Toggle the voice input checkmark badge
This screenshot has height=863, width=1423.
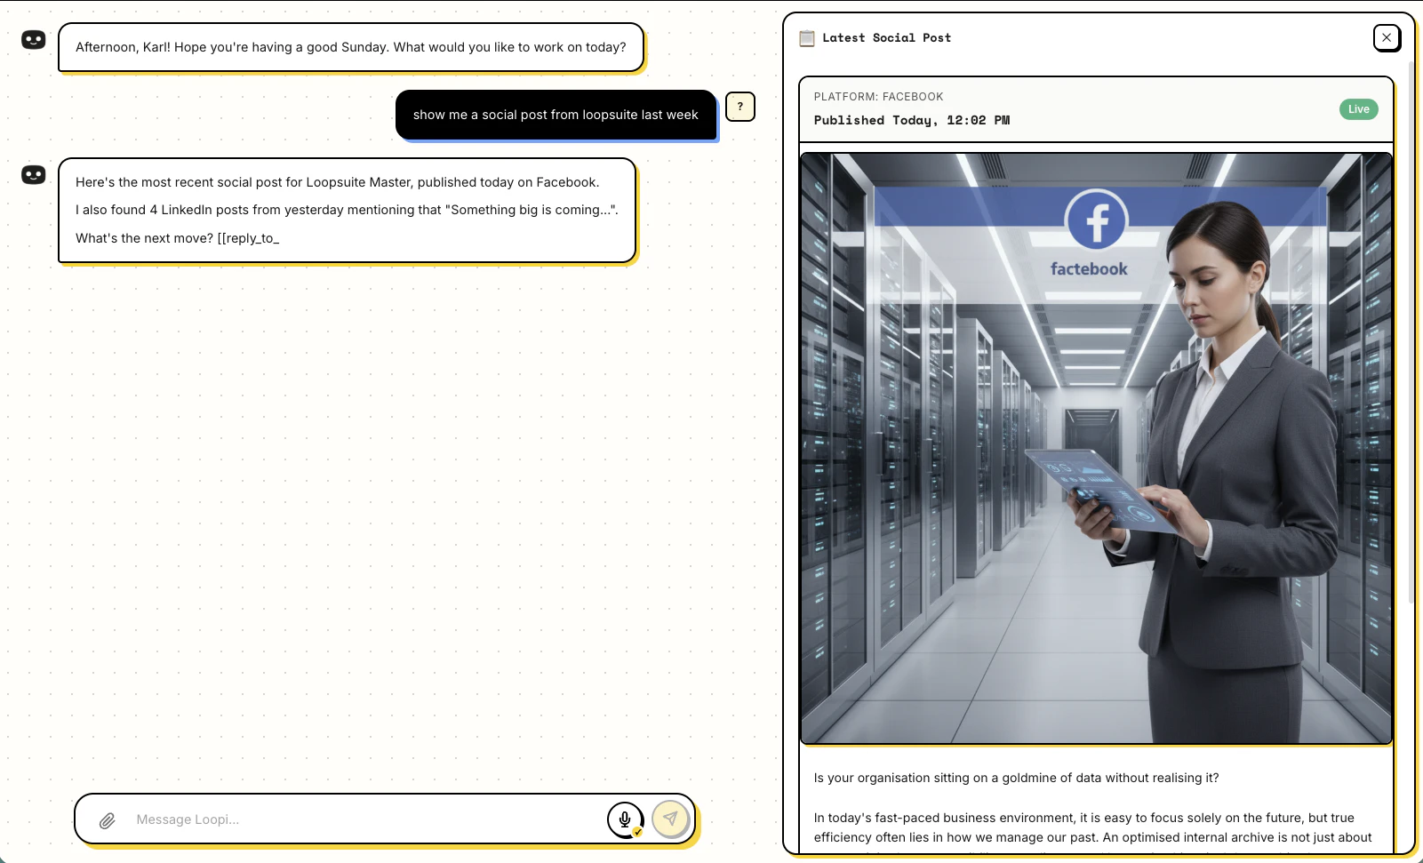637,831
